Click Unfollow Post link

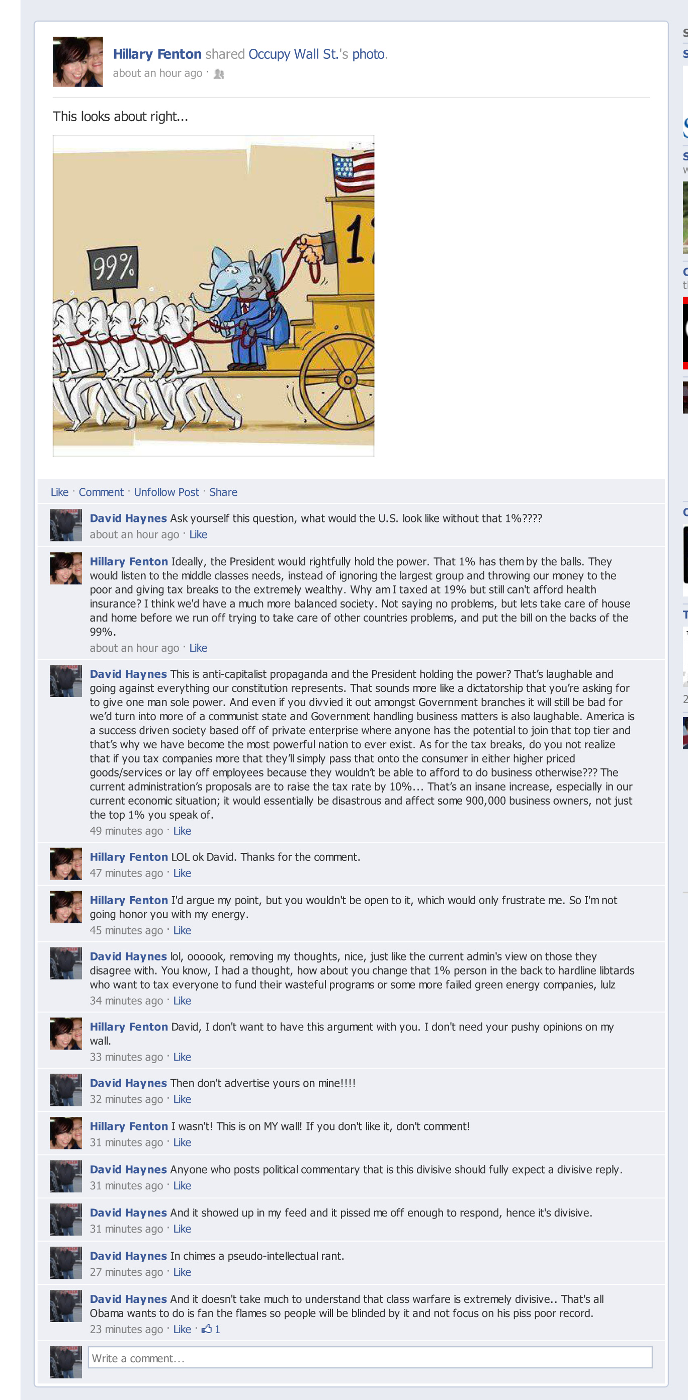(x=166, y=492)
